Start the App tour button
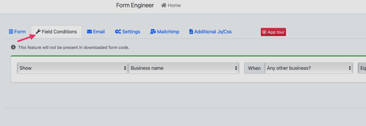Image resolution: width=366 pixels, height=126 pixels. click(x=273, y=32)
